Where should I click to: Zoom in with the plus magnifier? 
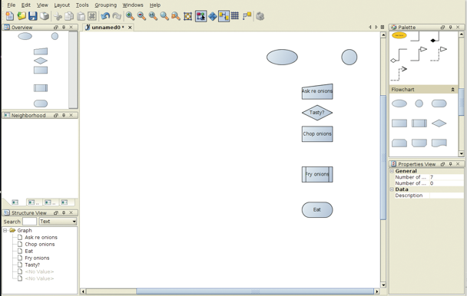coord(130,16)
